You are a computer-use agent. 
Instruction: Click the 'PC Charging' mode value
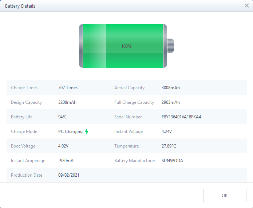coord(70,132)
